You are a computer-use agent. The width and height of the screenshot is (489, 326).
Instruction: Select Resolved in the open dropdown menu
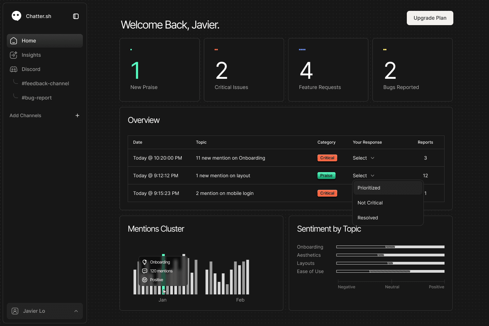click(368, 218)
